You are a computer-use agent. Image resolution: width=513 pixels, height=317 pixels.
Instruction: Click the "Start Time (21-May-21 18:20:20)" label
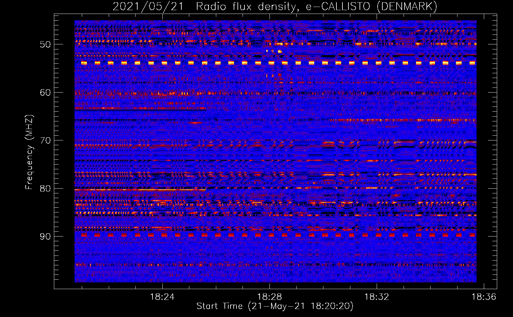pos(275,306)
